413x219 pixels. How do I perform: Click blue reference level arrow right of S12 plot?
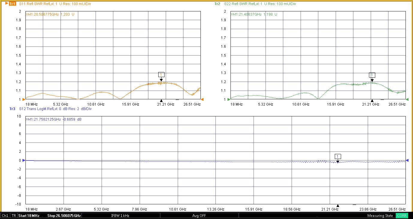tap(407, 160)
